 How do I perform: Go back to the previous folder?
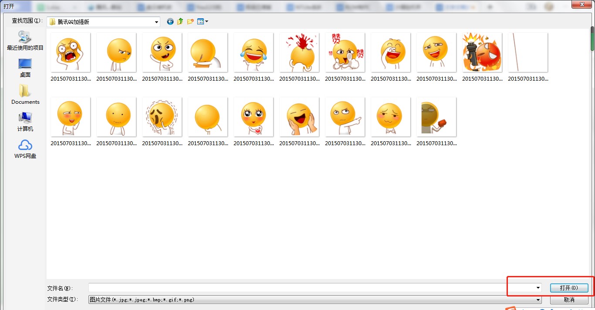(170, 21)
